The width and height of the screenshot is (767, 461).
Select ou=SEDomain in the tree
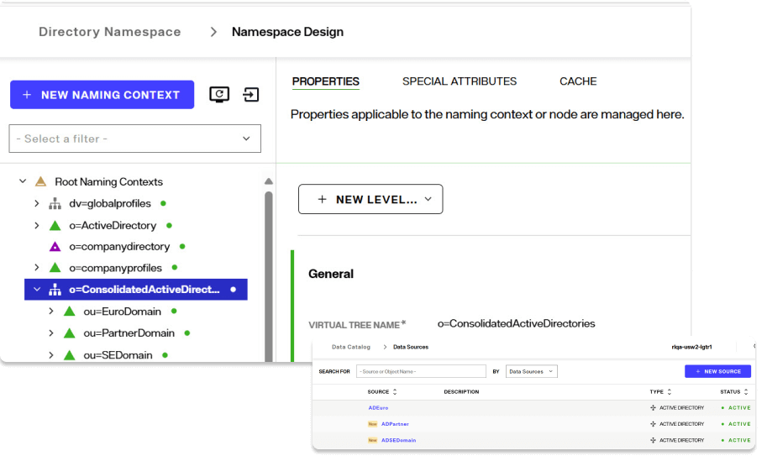[x=118, y=355]
